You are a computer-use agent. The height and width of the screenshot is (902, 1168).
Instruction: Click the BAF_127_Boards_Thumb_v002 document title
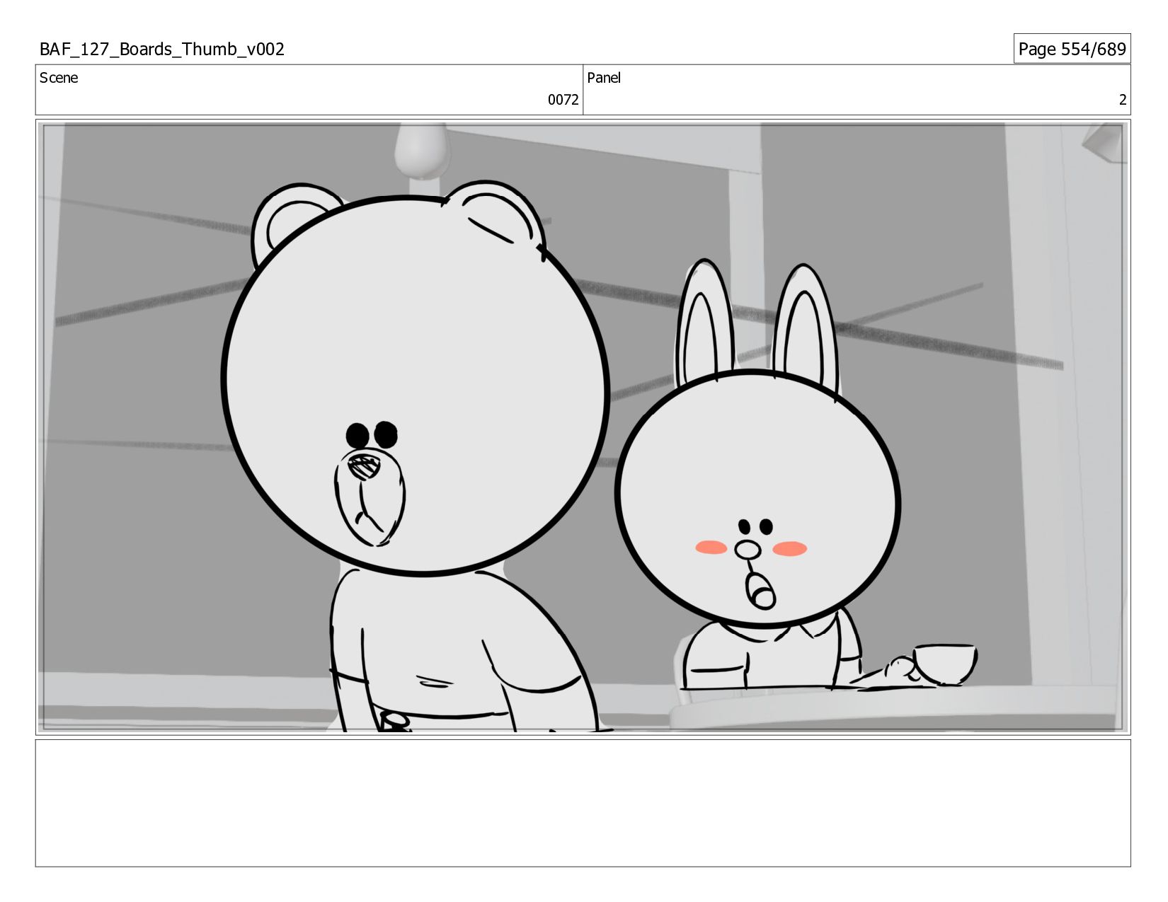click(162, 49)
